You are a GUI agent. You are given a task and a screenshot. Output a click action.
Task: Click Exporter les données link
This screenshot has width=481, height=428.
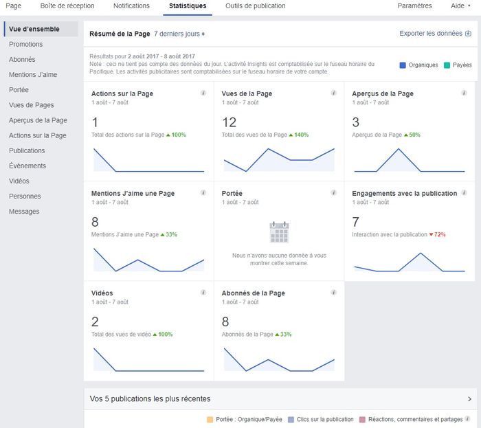point(435,33)
